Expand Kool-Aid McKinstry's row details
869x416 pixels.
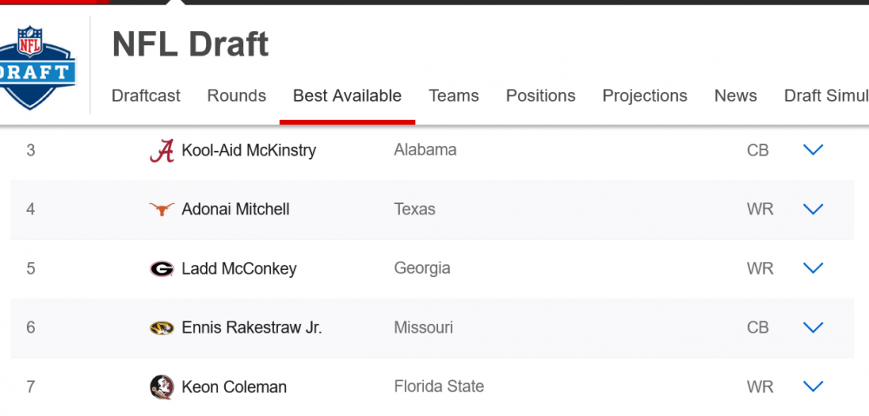tap(813, 150)
